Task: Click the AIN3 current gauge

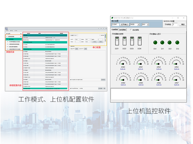Action: (176, 61)
